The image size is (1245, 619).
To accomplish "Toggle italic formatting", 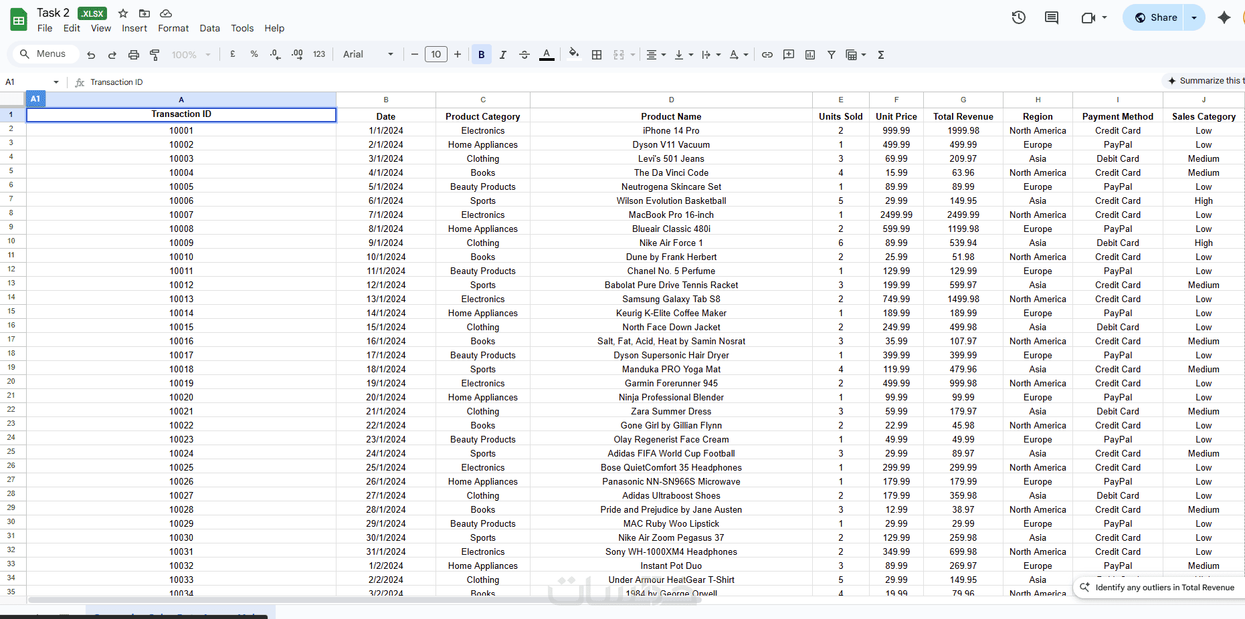I will [503, 55].
